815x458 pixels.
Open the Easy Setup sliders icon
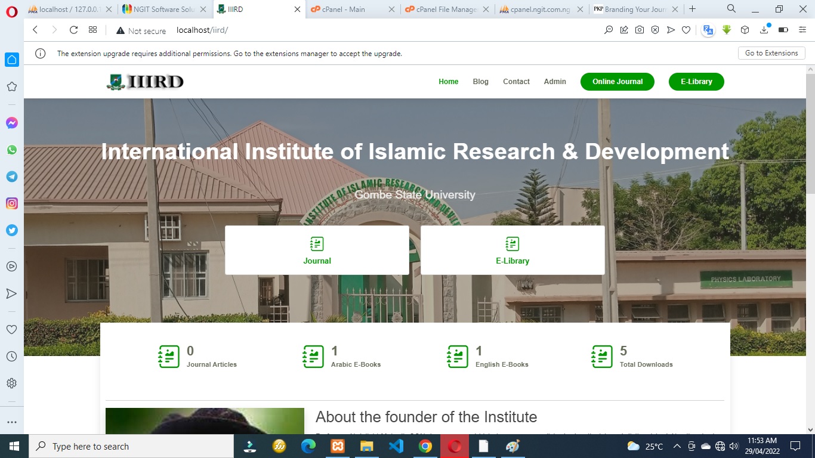coord(802,30)
